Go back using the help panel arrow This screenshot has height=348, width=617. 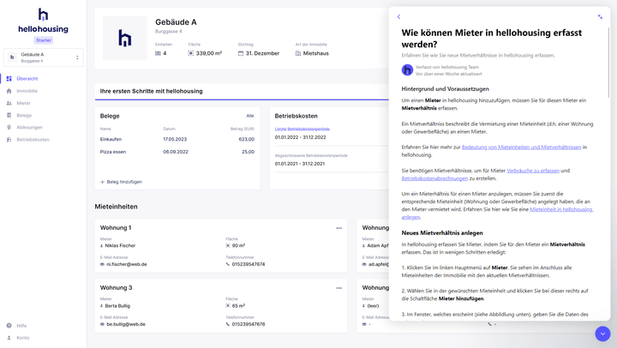(398, 16)
